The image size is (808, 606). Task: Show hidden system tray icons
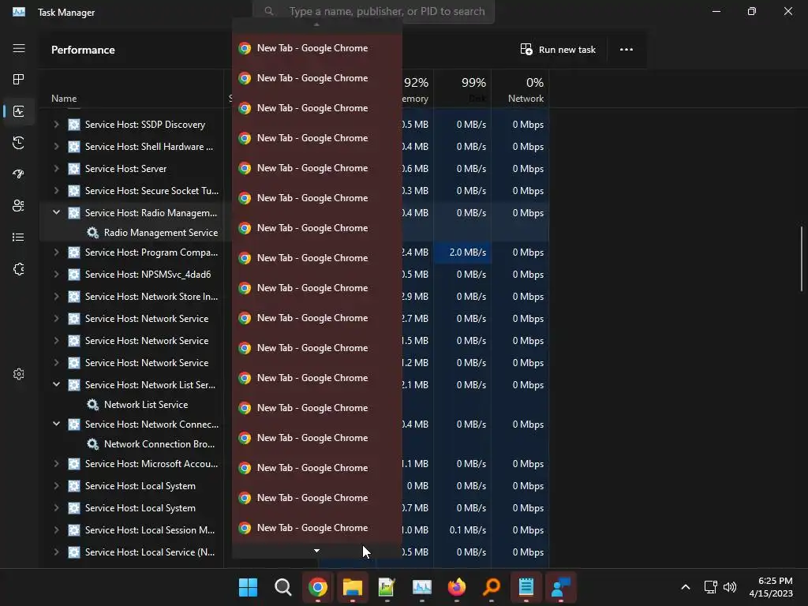[686, 587]
